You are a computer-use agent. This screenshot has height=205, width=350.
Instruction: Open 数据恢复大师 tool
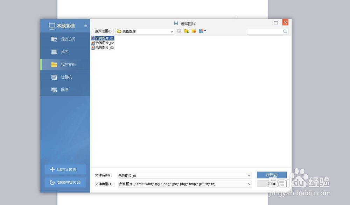65,182
